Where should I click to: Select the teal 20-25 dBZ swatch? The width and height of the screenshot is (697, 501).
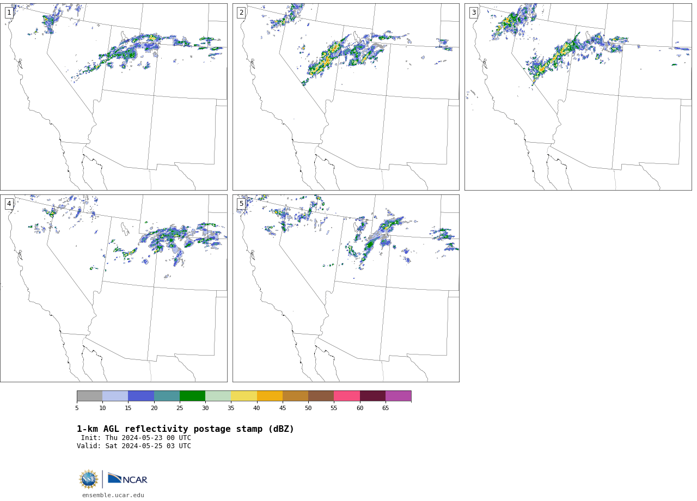(x=167, y=396)
